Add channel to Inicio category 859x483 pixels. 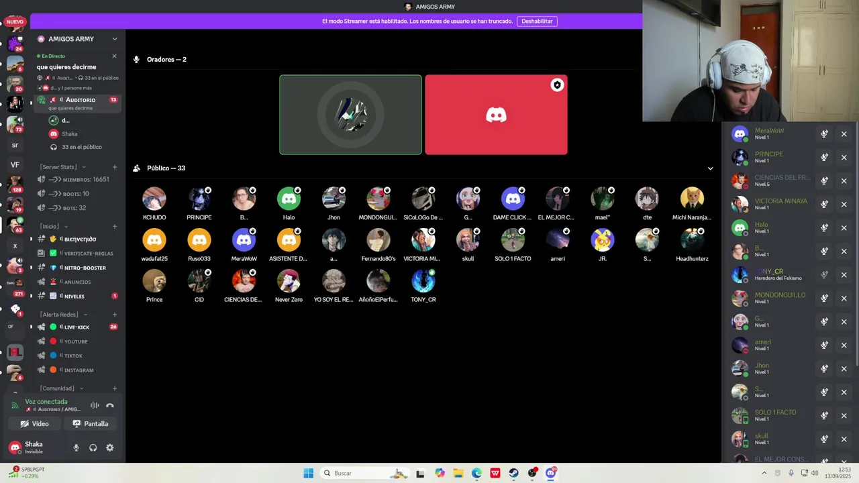[x=115, y=227]
